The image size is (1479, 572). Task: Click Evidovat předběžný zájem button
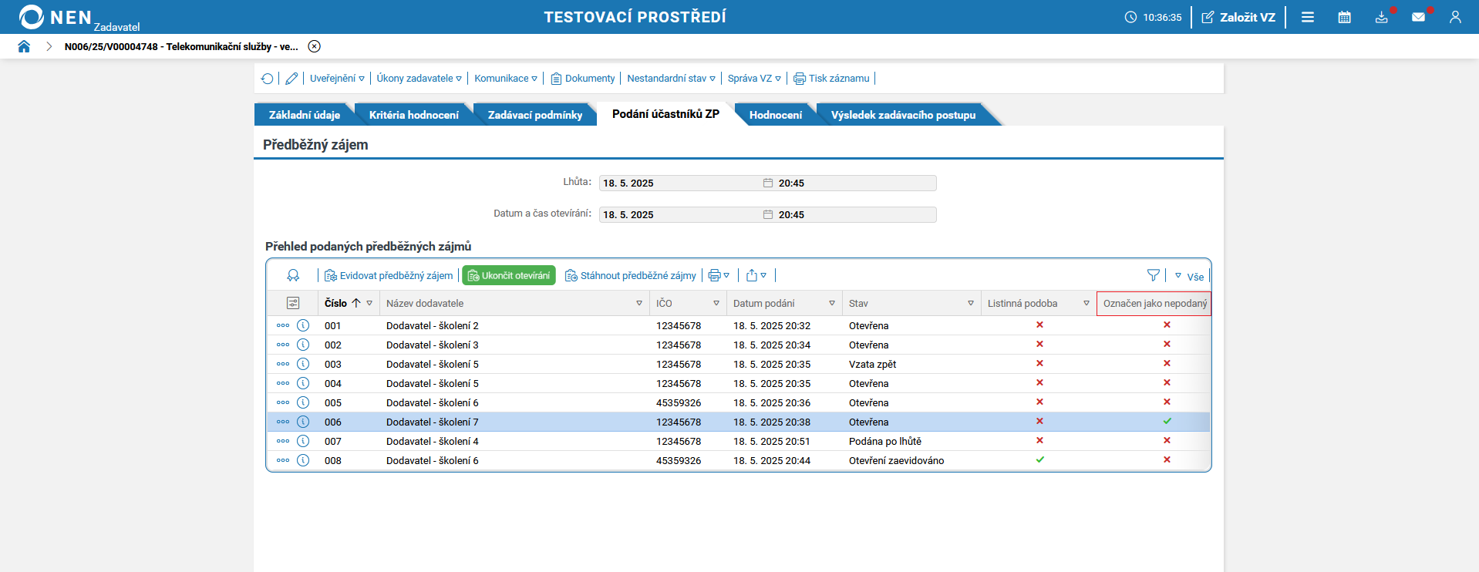pyautogui.click(x=389, y=275)
